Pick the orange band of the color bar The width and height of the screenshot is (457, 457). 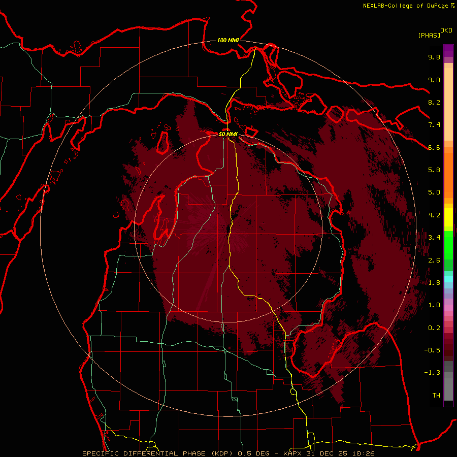(448, 176)
